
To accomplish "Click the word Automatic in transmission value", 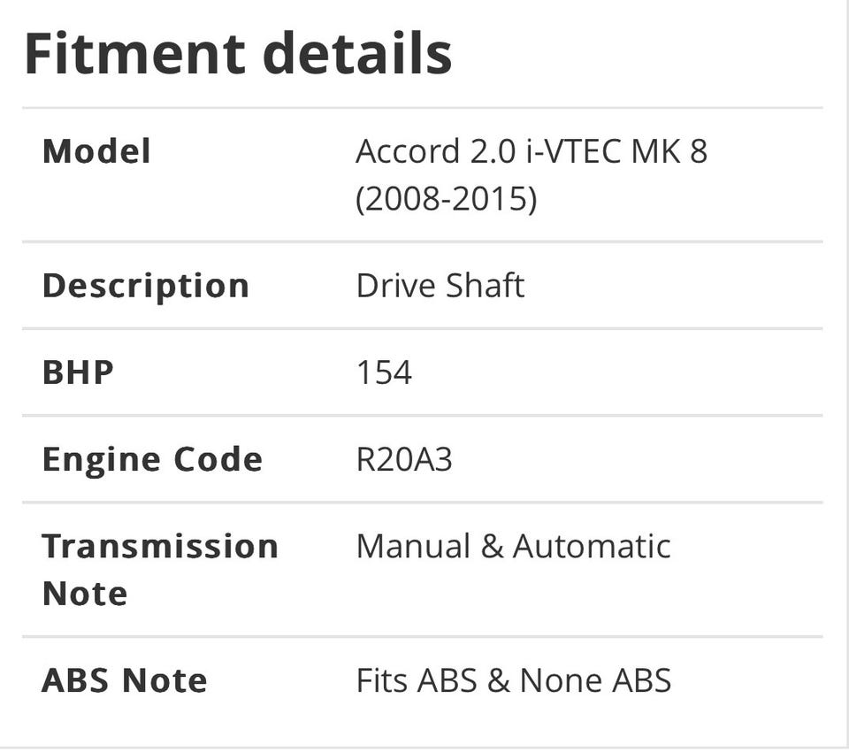I will pos(591,546).
